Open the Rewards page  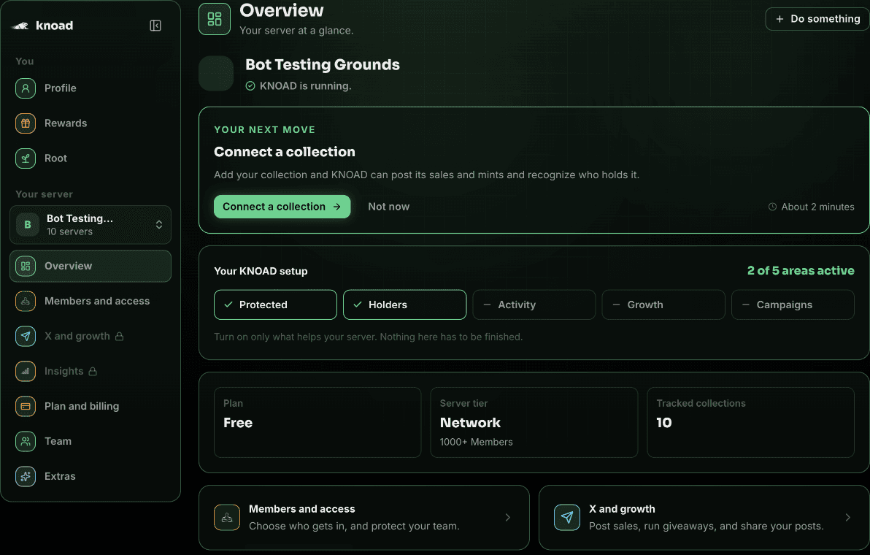[91, 123]
